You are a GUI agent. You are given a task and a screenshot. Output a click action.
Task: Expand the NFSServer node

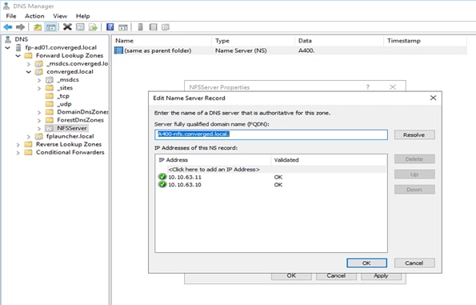[x=39, y=129]
